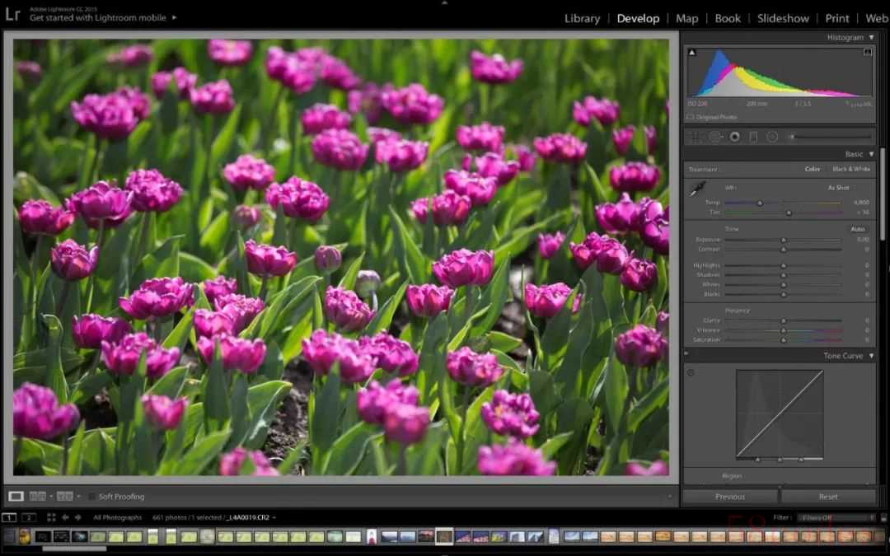Viewport: 890px width, 556px height.
Task: Click the Previous button
Action: (730, 497)
